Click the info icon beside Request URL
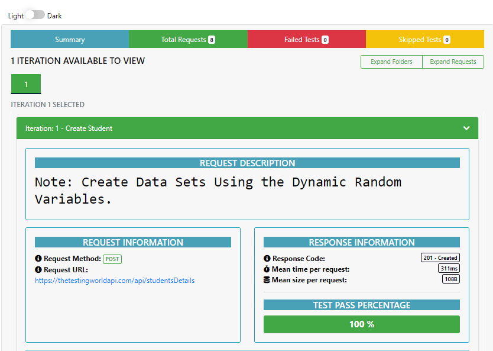 38,270
